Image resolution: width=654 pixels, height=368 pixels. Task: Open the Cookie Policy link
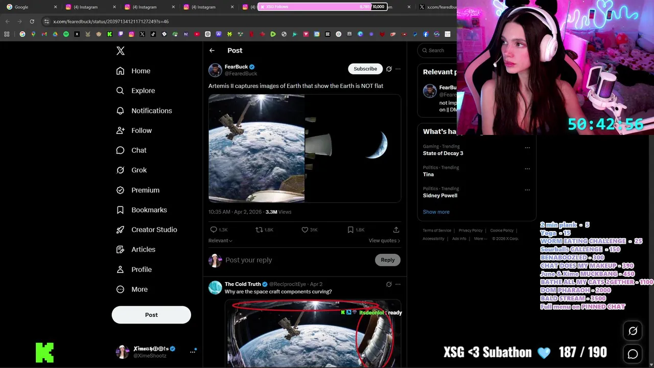502,231
